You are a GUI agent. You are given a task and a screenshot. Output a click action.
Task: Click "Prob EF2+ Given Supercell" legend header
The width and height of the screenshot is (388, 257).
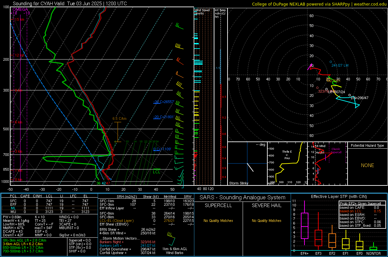(360, 203)
